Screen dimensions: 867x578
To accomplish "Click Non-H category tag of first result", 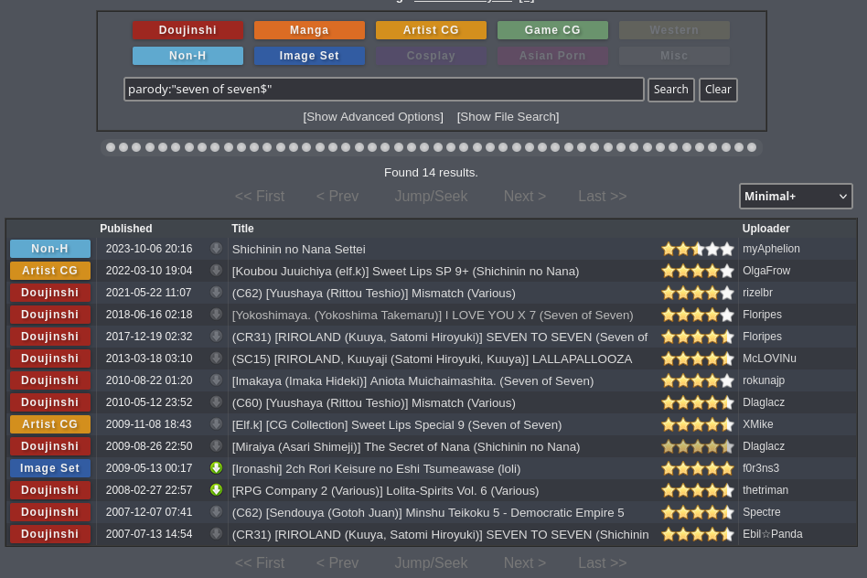I will [49, 249].
